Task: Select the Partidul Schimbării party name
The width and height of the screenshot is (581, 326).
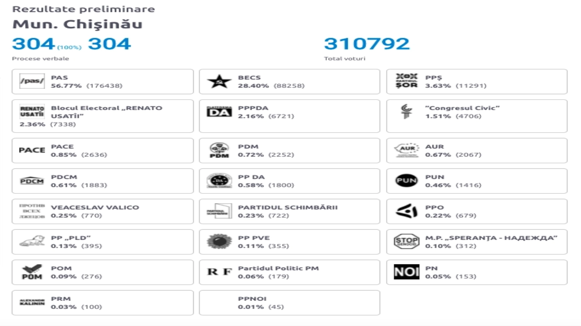Action: coord(288,208)
